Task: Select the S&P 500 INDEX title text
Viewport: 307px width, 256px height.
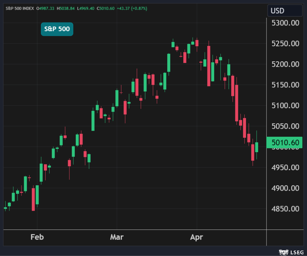Action: tap(20, 8)
